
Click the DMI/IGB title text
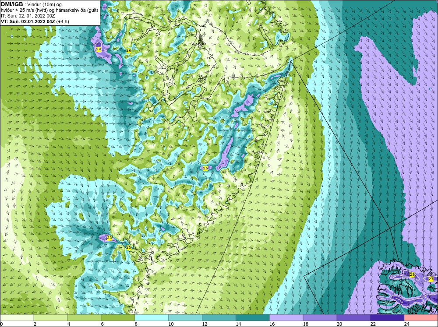click(x=12, y=4)
